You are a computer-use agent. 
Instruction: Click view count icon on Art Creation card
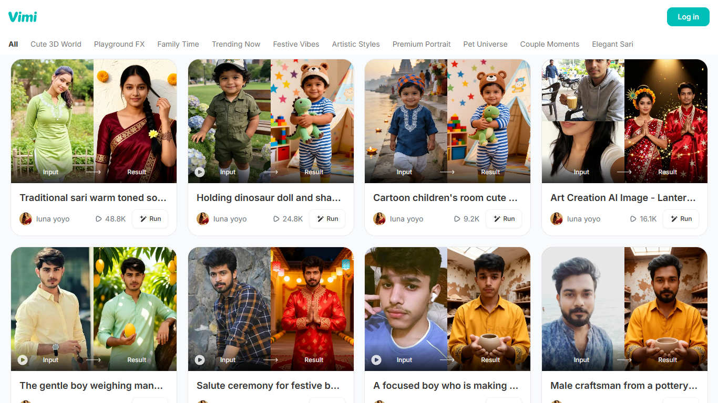(x=633, y=219)
